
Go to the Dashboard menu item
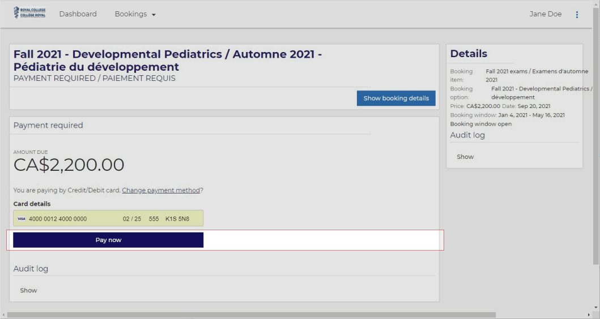(78, 14)
